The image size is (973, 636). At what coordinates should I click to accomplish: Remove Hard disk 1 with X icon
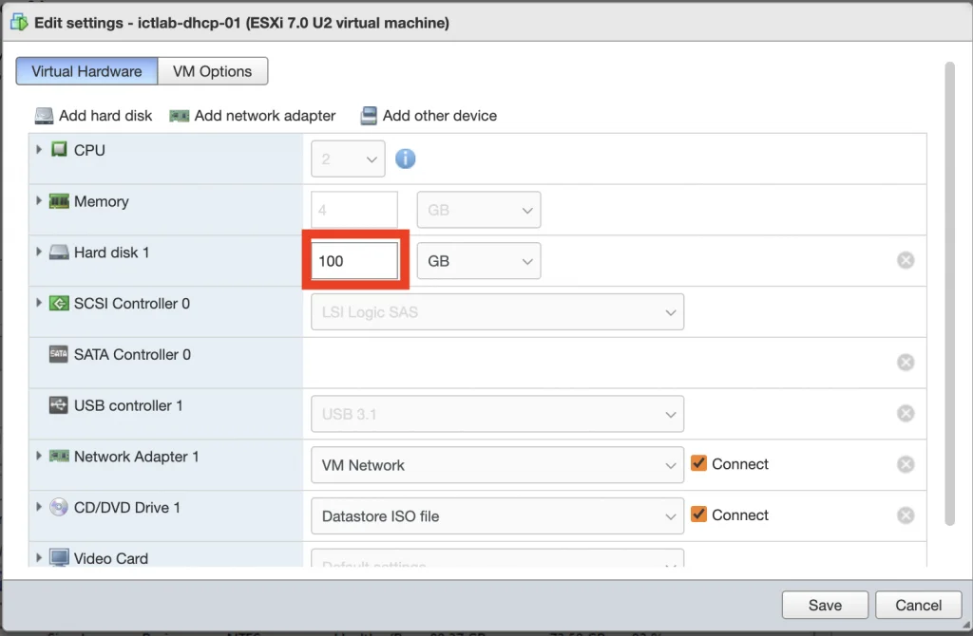pyautogui.click(x=906, y=260)
